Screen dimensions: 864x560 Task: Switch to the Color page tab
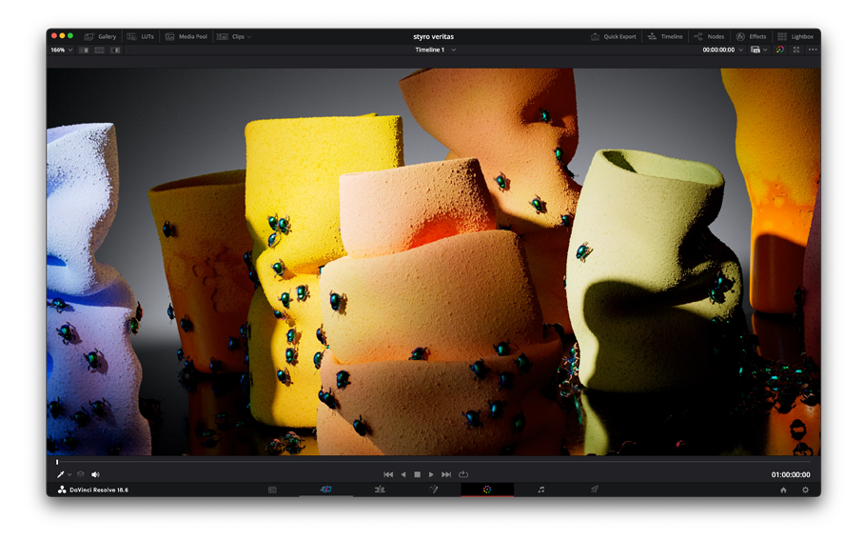point(486,490)
